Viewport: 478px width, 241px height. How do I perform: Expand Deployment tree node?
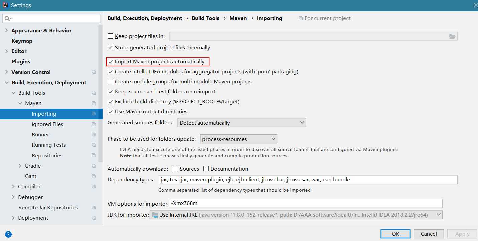[13, 218]
